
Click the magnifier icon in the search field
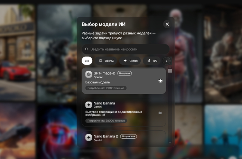(x=87, y=49)
